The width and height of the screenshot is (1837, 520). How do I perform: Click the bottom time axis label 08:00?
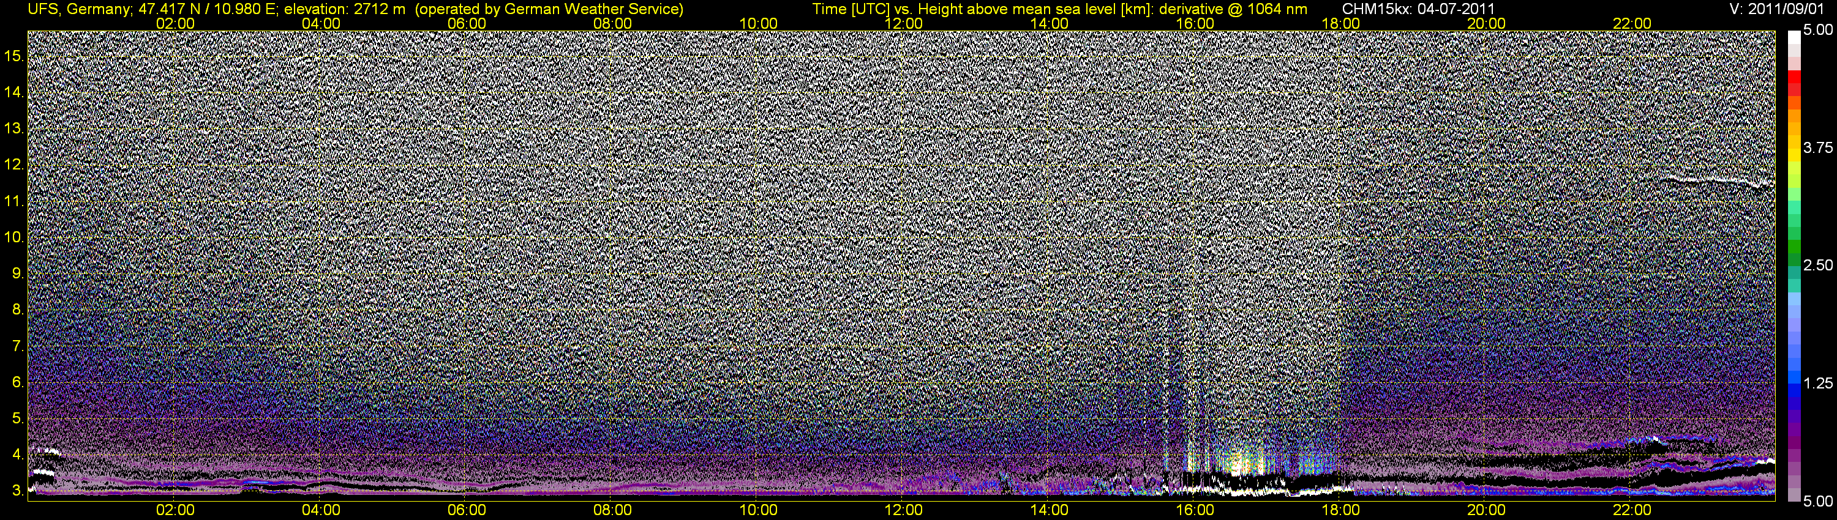[612, 510]
